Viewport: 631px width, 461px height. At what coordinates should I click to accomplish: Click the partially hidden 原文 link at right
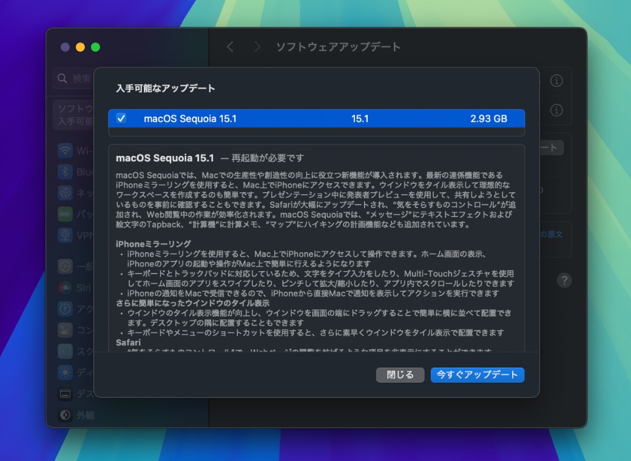coord(552,234)
